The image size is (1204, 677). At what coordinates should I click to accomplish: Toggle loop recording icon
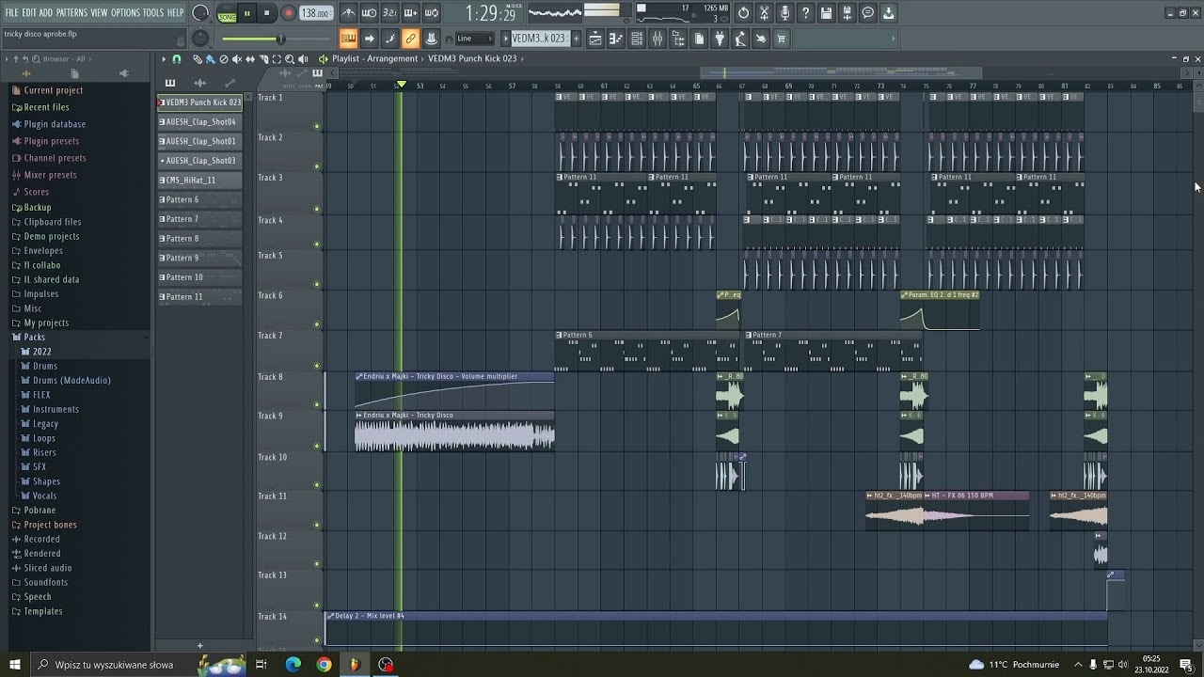coord(432,13)
